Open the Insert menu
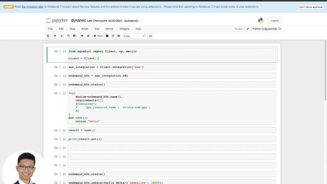327x184 pixels. (85, 29)
